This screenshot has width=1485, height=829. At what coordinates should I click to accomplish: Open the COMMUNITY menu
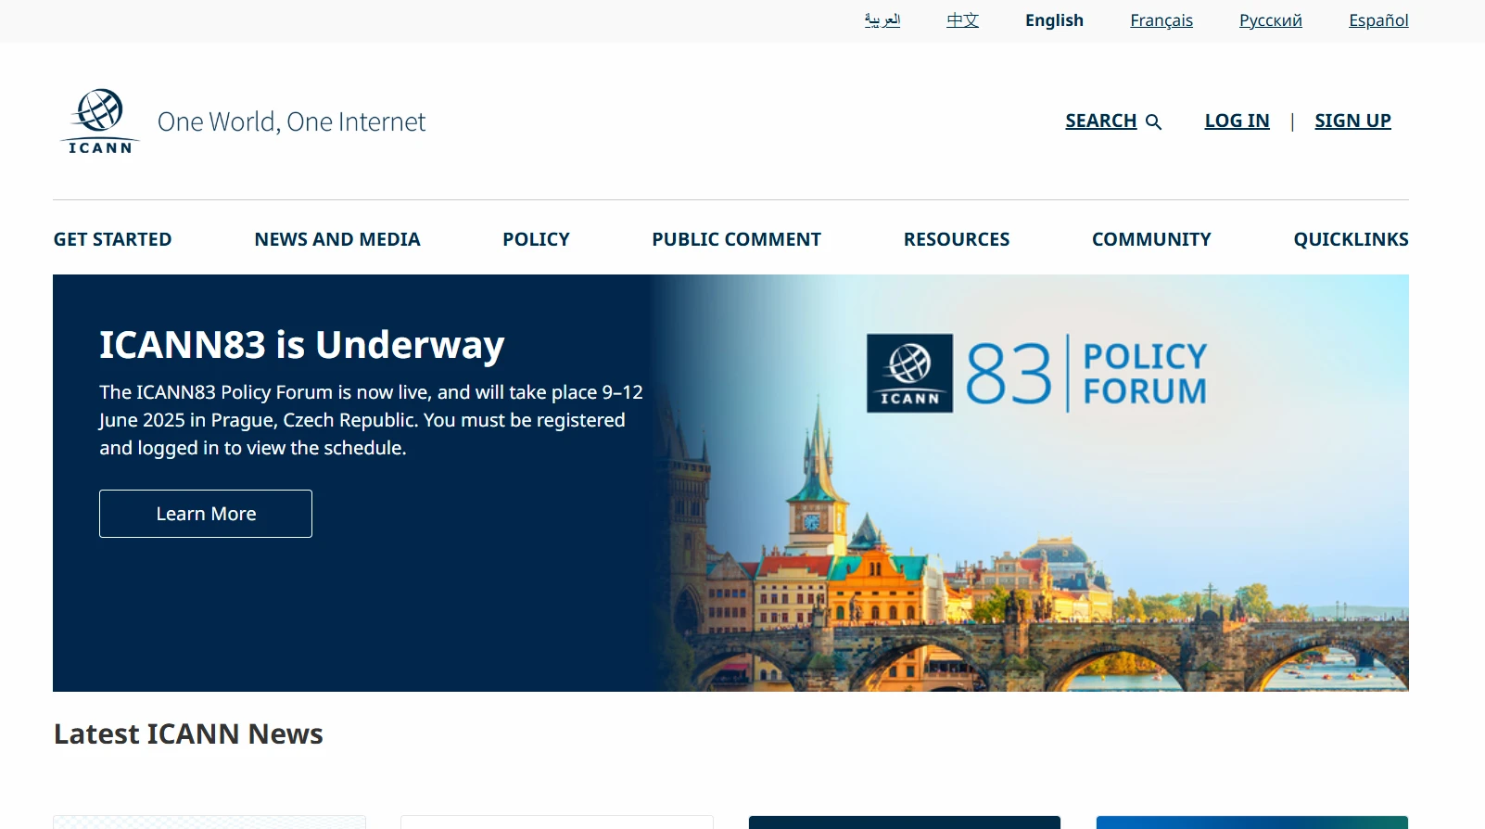[x=1151, y=239]
